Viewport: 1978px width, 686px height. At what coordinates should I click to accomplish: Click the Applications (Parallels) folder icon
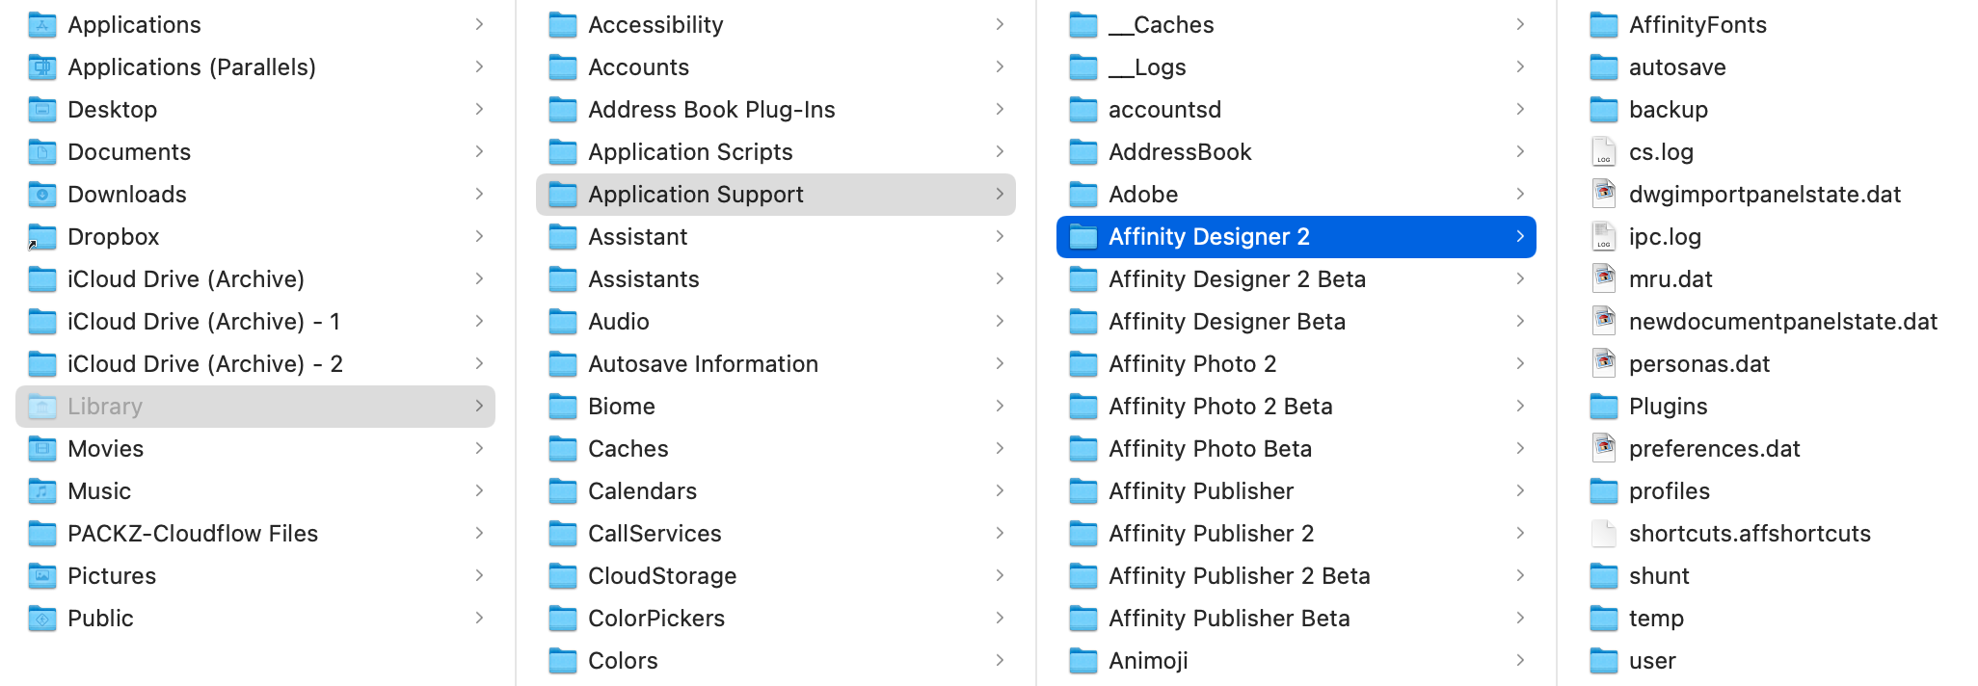pos(42,67)
